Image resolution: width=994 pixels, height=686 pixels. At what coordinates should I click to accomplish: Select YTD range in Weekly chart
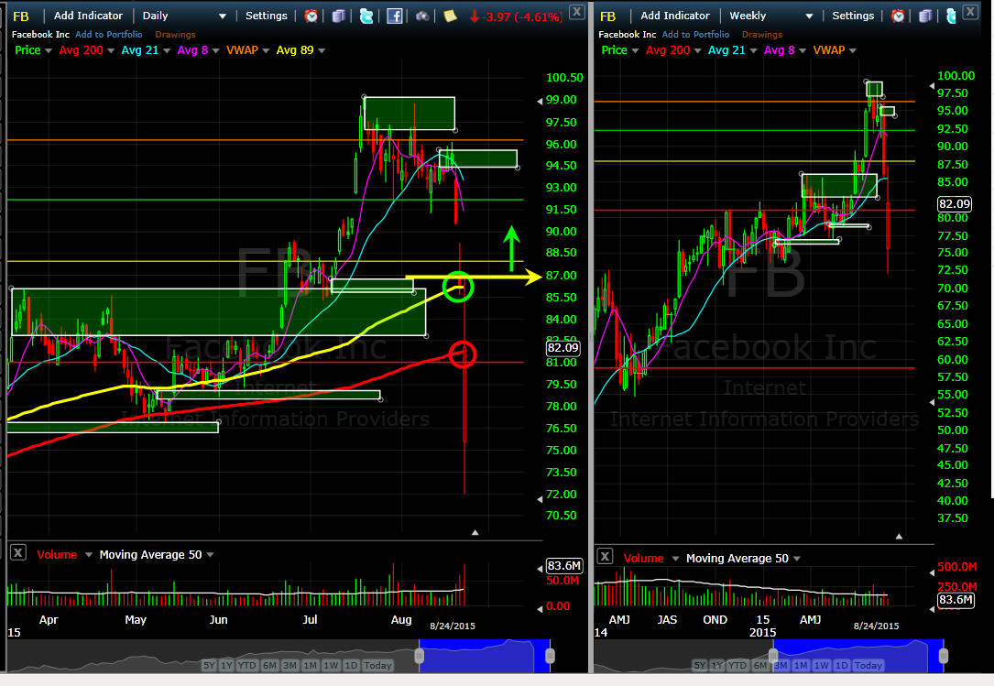[x=737, y=666]
